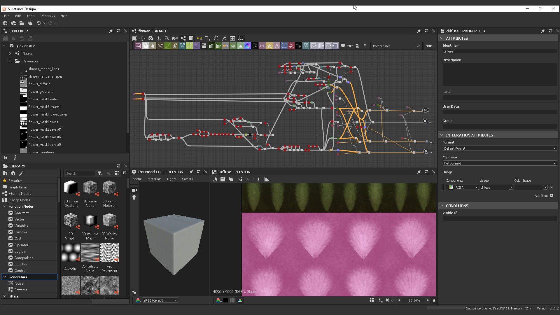560x315 pixels.
Task: Save the 2D view image with the disk icon
Action: pyautogui.click(x=223, y=179)
